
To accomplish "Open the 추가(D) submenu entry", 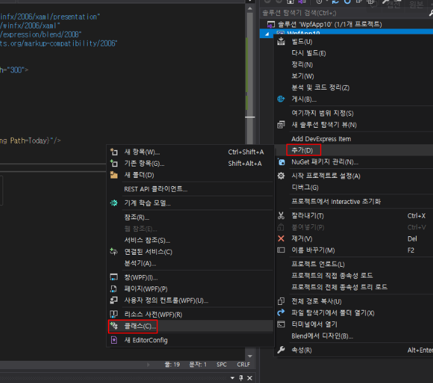I will click(302, 151).
